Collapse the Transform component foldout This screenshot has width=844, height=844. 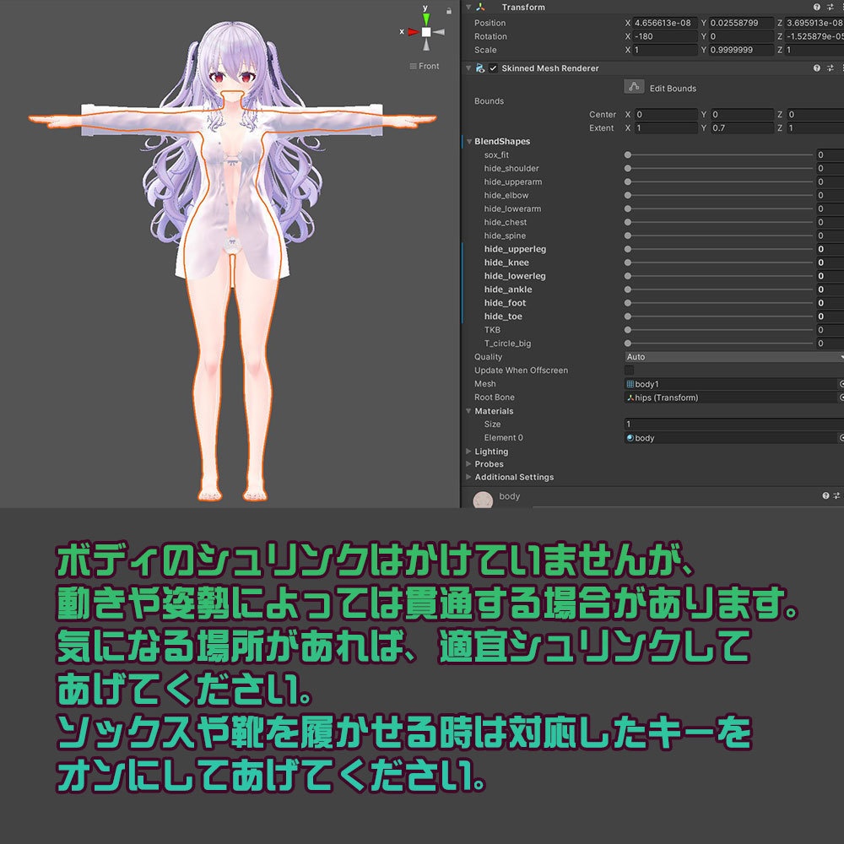468,7
